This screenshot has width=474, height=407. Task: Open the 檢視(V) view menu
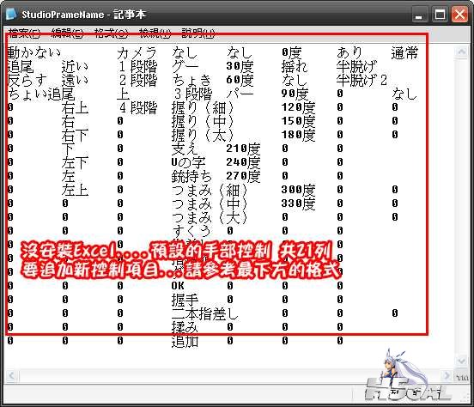pyautogui.click(x=155, y=33)
